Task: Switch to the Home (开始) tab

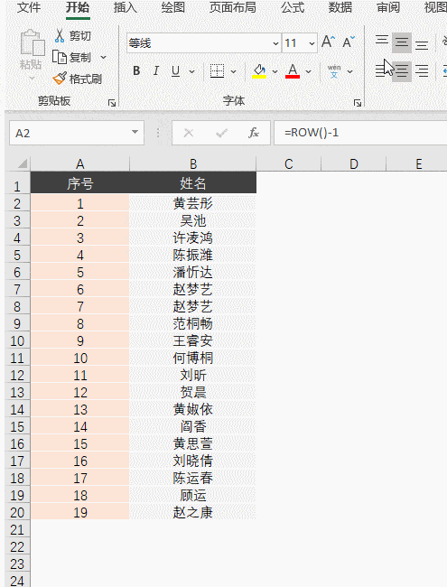Action: (x=78, y=7)
